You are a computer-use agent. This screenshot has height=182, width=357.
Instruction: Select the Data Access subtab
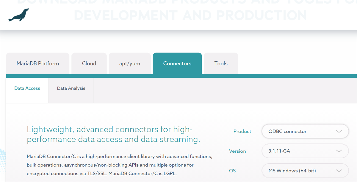point(27,88)
